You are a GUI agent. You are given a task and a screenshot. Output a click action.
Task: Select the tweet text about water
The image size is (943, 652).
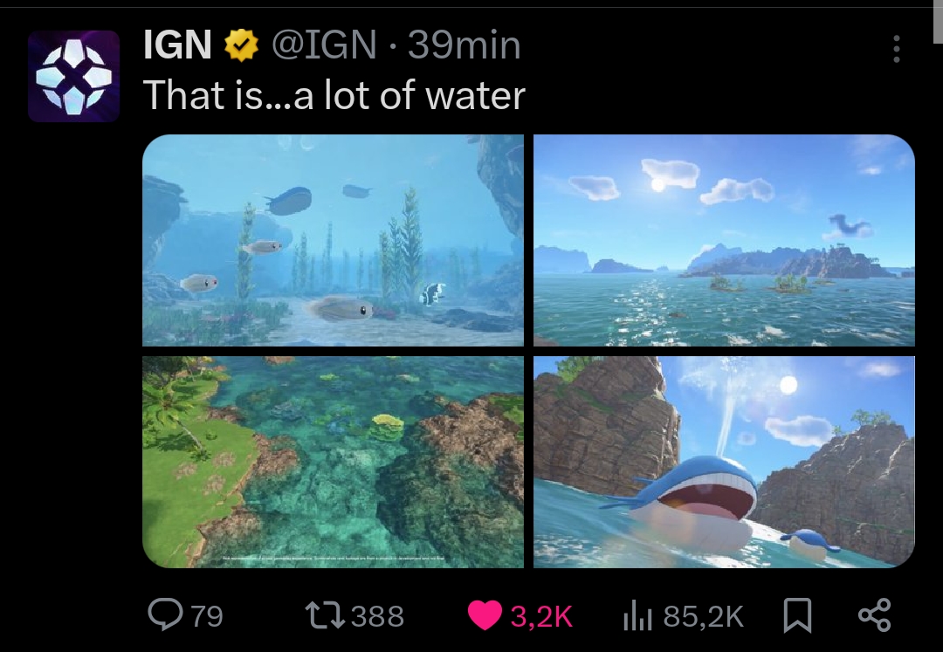click(334, 94)
